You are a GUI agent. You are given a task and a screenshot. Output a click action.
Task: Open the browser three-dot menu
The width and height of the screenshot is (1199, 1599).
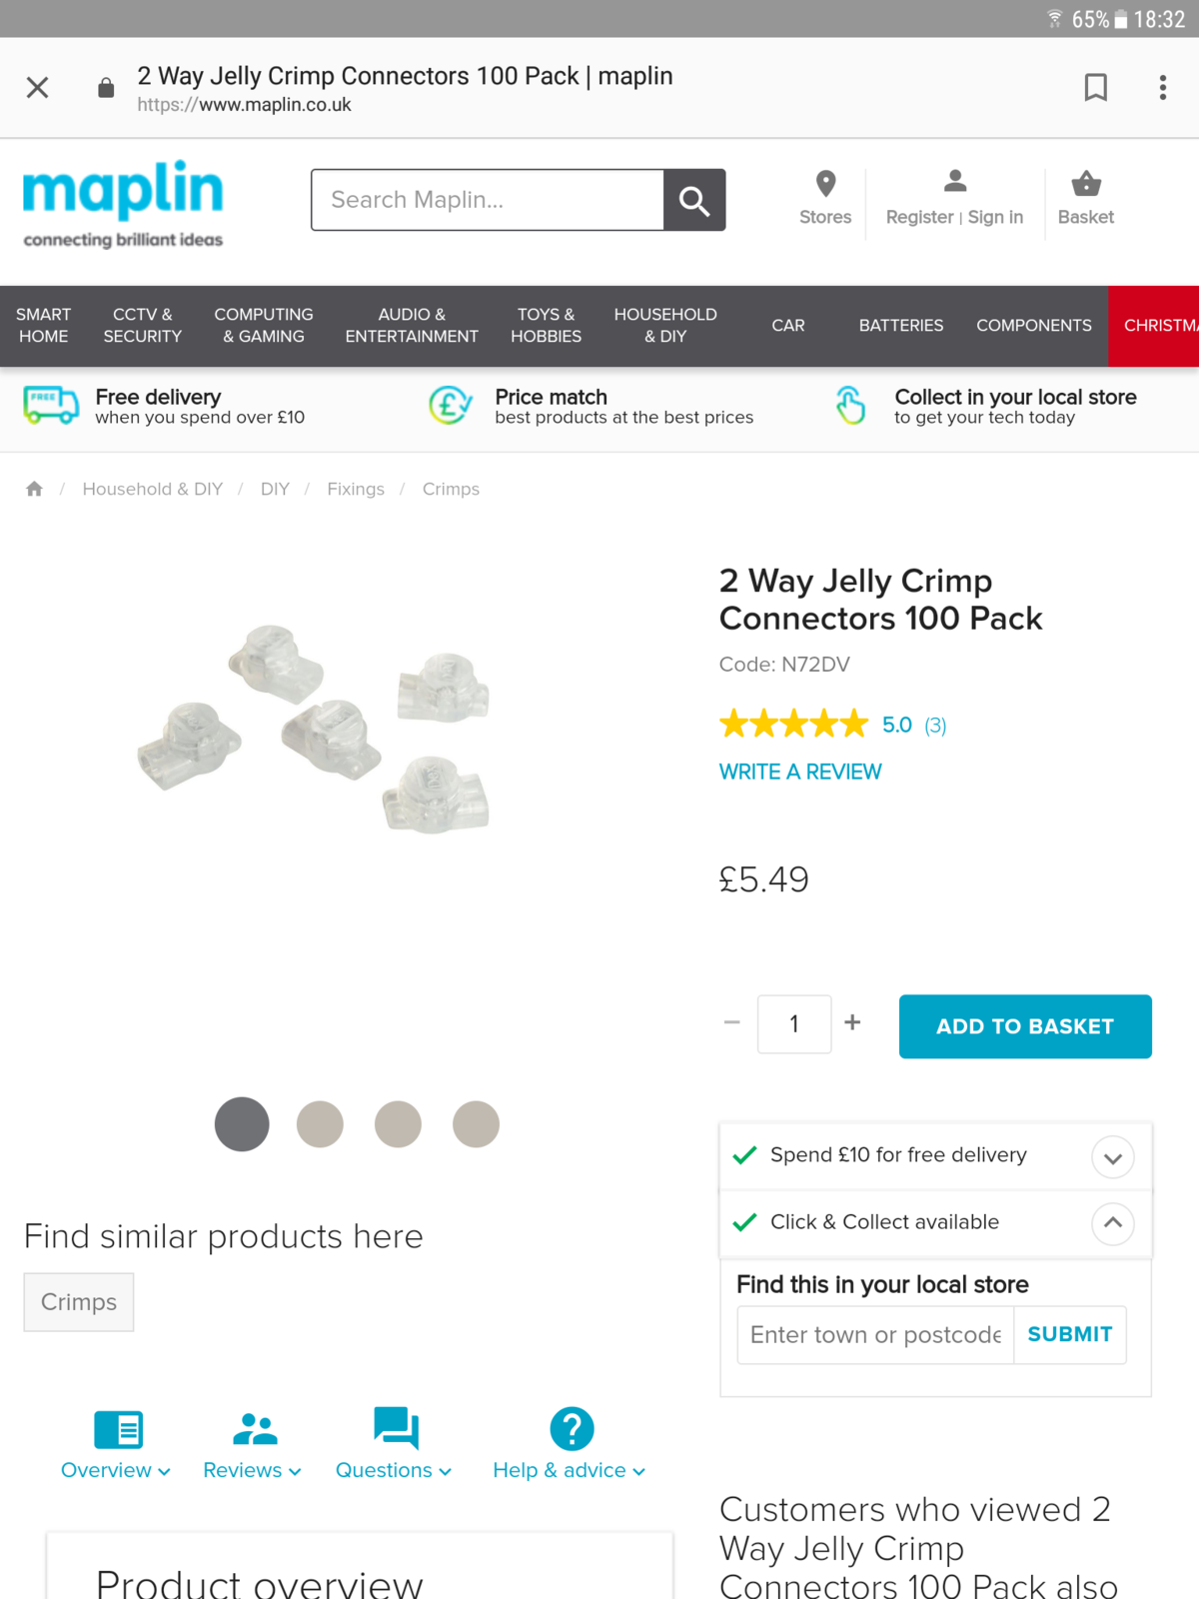click(1163, 88)
